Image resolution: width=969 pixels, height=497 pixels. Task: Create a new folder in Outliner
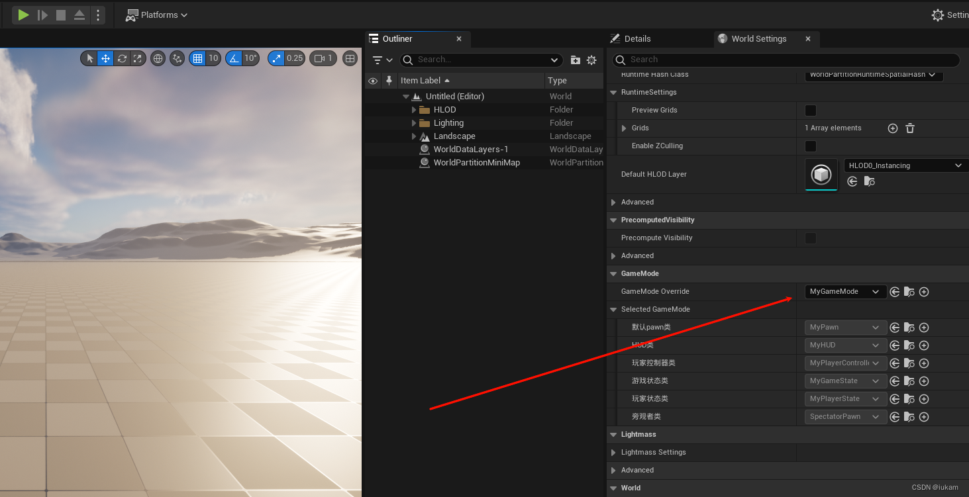pos(575,60)
